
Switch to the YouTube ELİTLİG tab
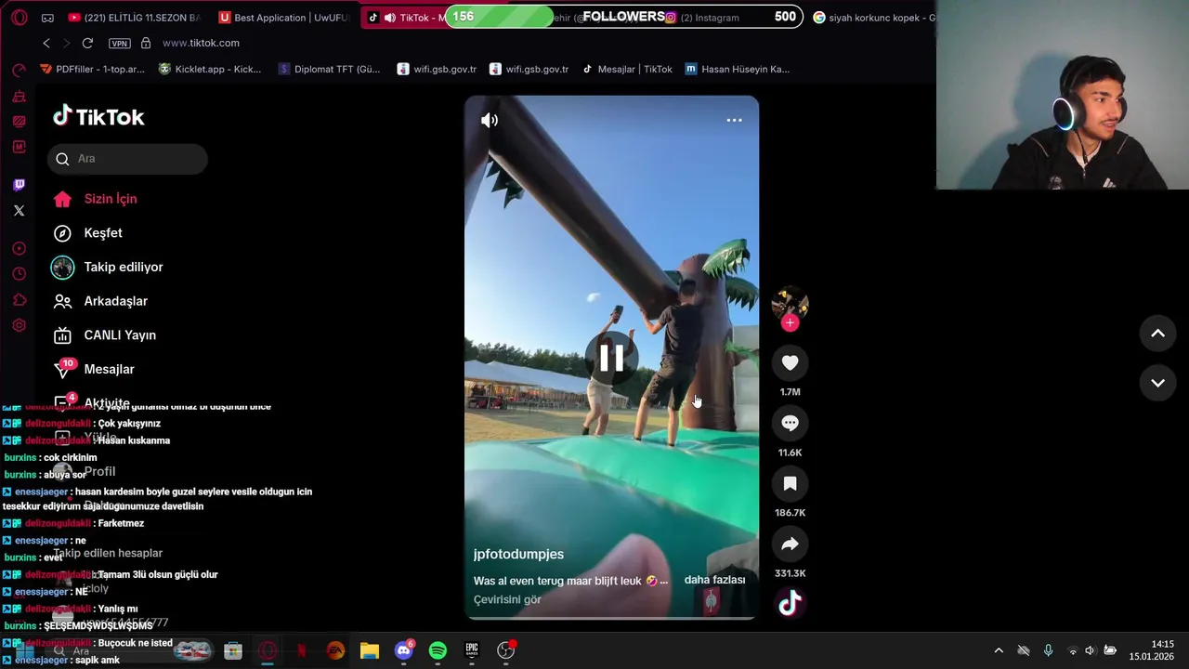(134, 18)
